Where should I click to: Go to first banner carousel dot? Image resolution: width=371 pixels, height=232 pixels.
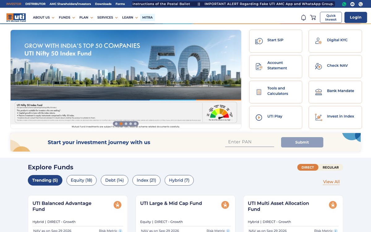point(116,124)
